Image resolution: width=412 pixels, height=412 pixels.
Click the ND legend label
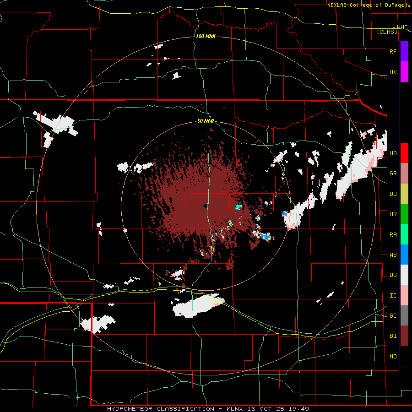click(x=393, y=356)
